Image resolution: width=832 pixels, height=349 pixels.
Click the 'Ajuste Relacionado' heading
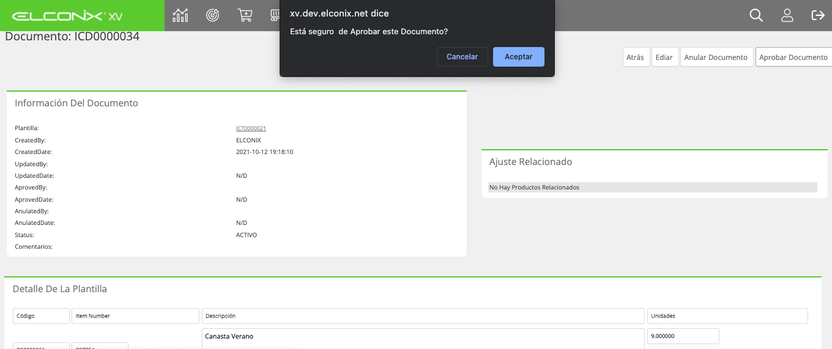(530, 162)
